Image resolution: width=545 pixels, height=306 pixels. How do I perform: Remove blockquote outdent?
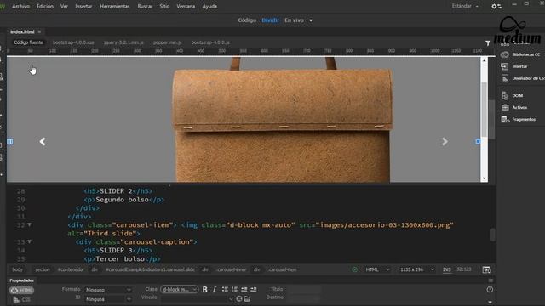[244, 289]
